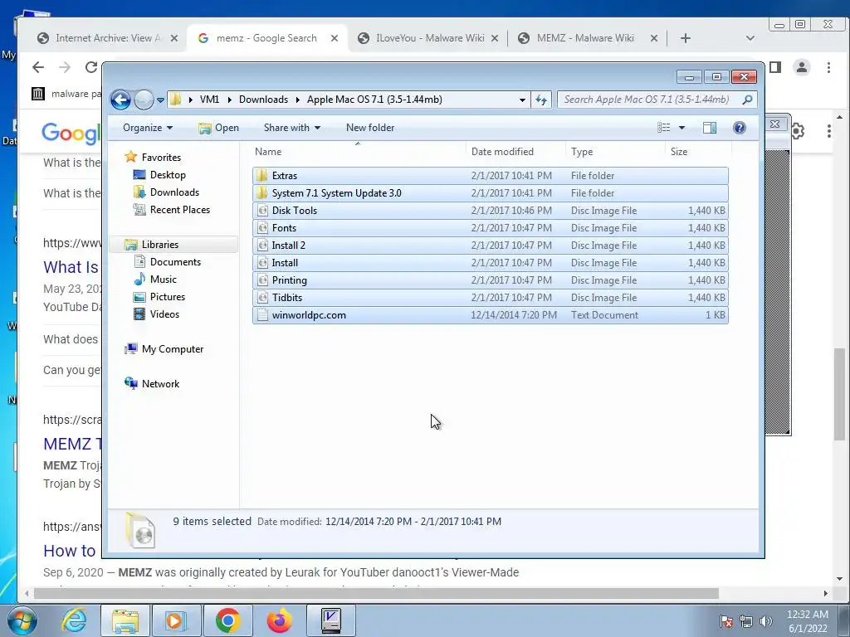Open the taskbar clock showing 12:32 AM
850x637 pixels.
click(x=807, y=621)
